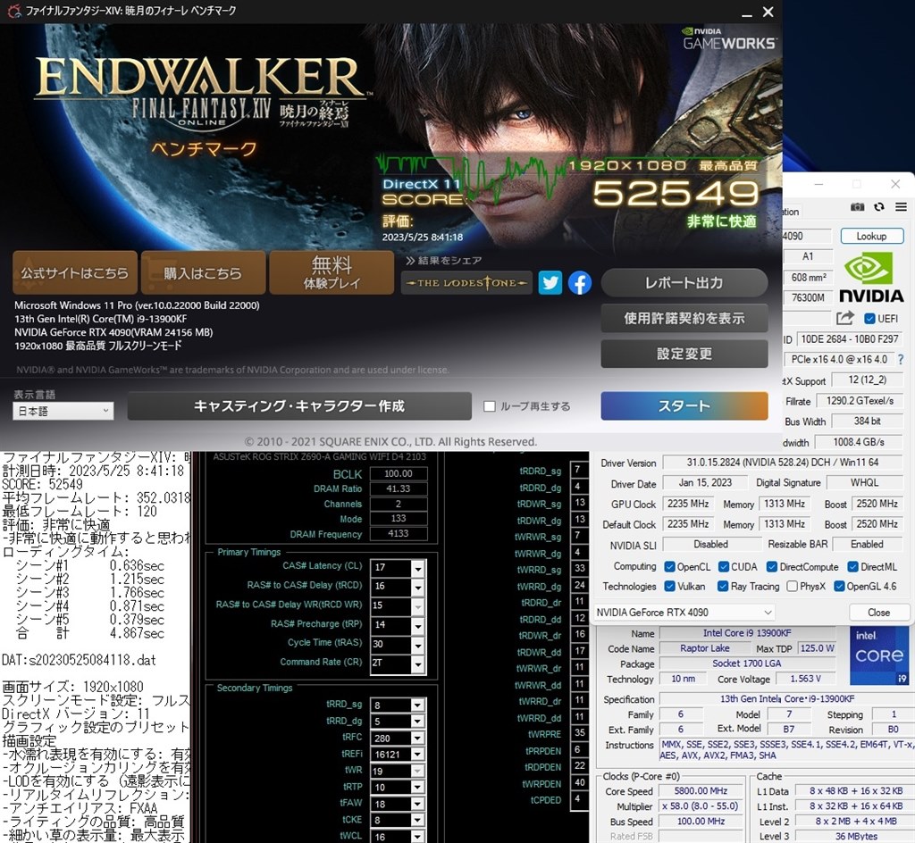The image size is (915, 843).
Task: Open settings change (設定変更)
Action: 684,354
